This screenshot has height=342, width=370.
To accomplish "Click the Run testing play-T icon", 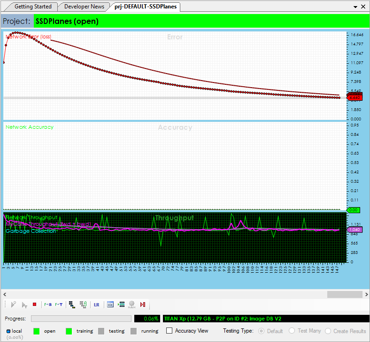I will (x=24, y=305).
